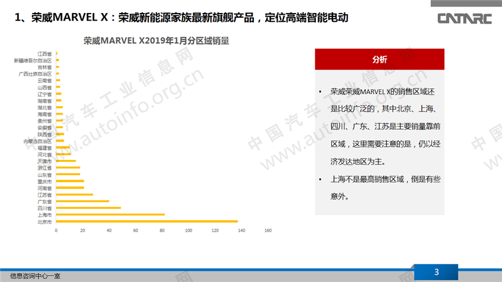Select the 浙江省 sales bar

68,168
